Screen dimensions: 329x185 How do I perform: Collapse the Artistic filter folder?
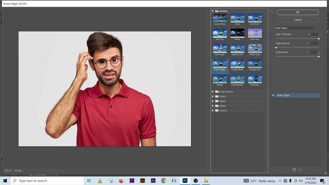point(213,11)
